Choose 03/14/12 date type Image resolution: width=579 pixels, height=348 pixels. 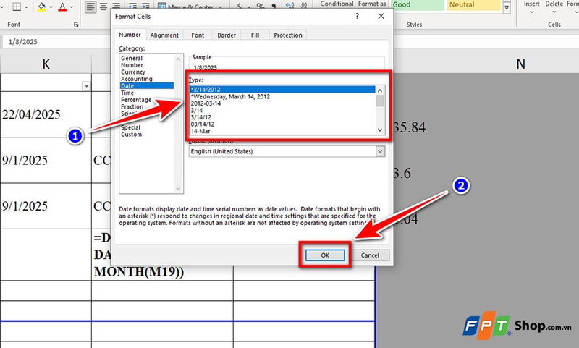[282, 124]
